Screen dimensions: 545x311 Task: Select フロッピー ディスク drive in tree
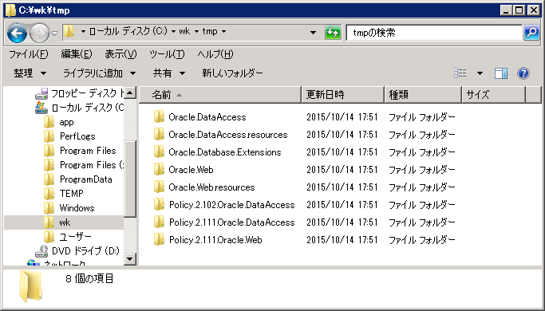pyautogui.click(x=79, y=93)
